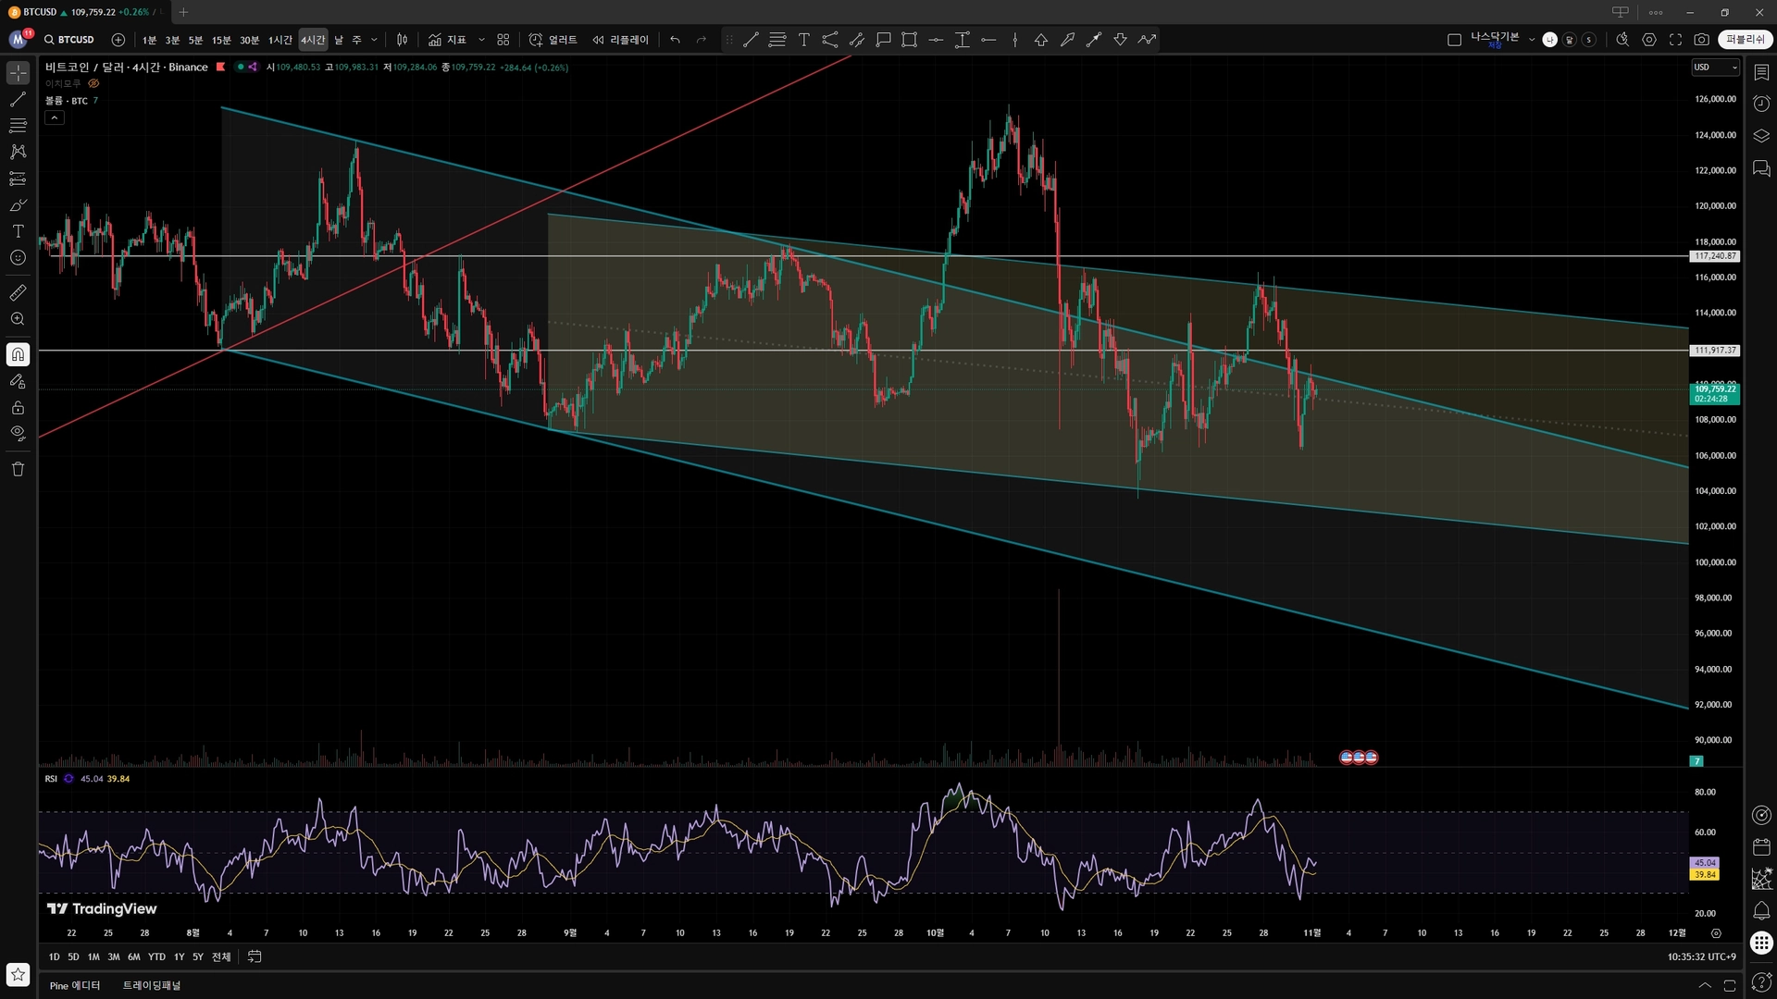Open the measure ruler tool

18,293
